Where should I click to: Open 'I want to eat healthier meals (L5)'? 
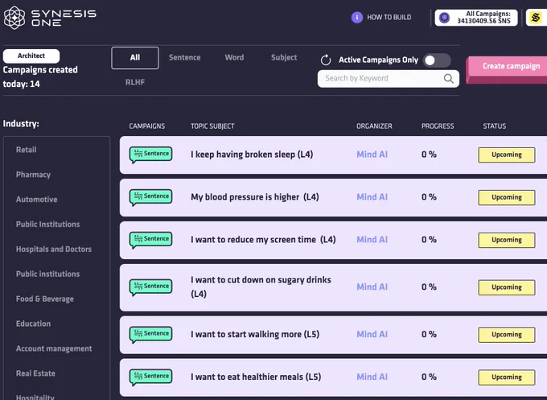point(256,377)
